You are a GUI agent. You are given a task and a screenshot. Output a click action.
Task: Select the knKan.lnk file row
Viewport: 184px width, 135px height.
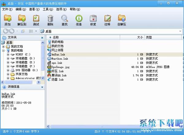coord(115,54)
